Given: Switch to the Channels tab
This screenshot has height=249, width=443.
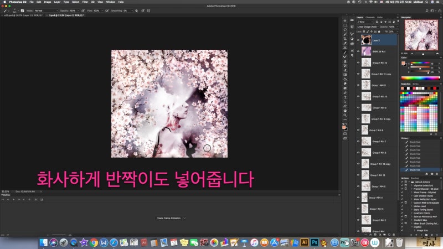Looking at the screenshot, I should coord(370,17).
